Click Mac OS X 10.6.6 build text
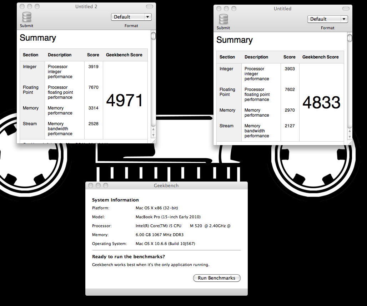This screenshot has width=367, height=306. pyautogui.click(x=165, y=244)
